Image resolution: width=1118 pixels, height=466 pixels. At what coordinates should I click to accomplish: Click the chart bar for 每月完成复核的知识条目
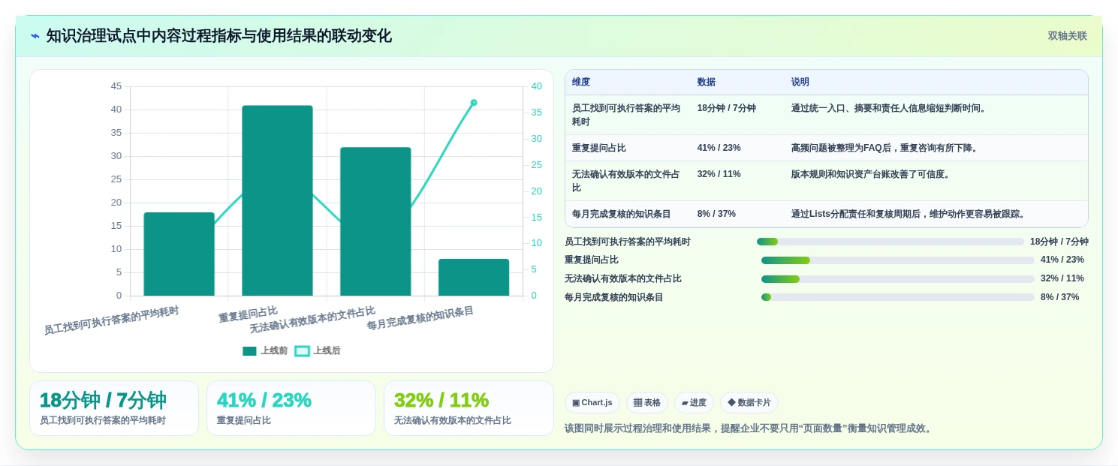click(474, 277)
